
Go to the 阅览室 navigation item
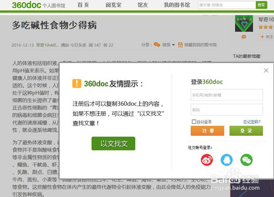tap(113, 5)
